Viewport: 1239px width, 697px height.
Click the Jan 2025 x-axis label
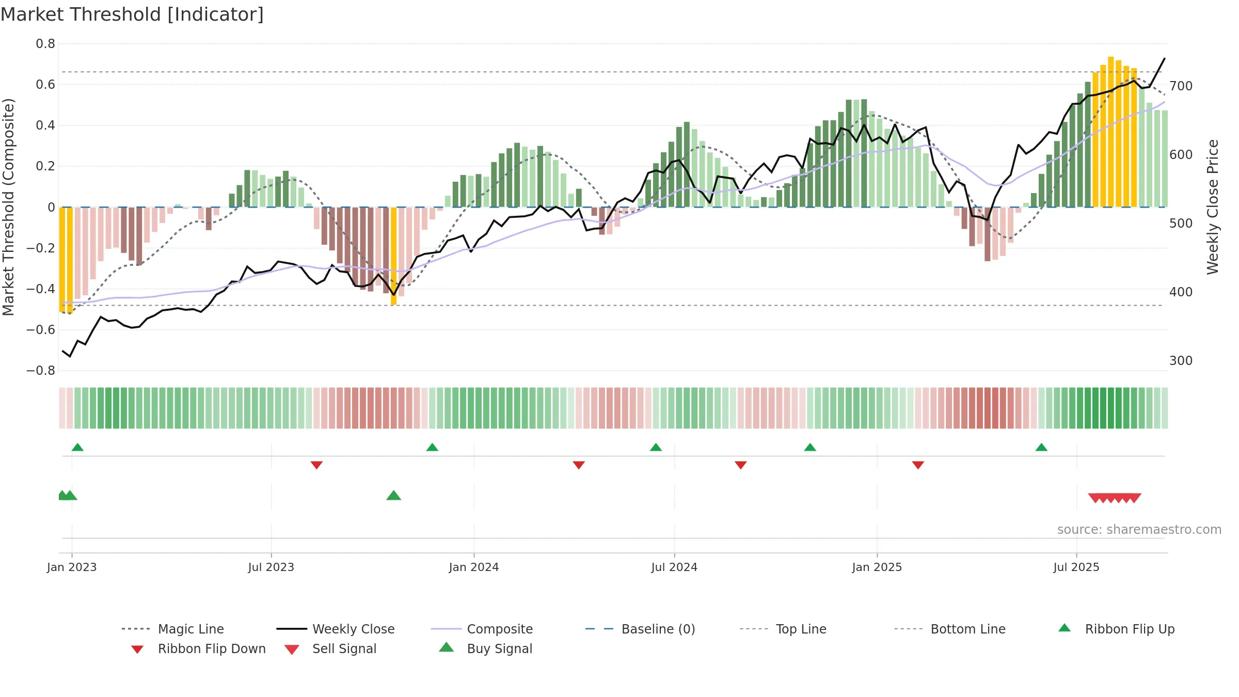[x=877, y=567]
